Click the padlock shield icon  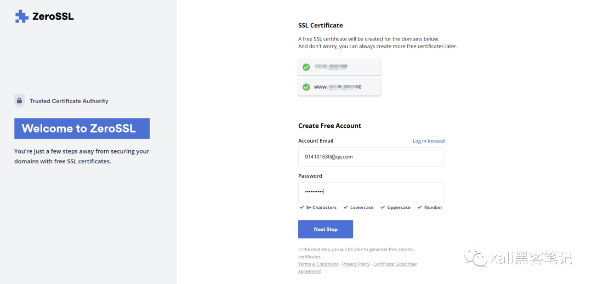(x=19, y=101)
